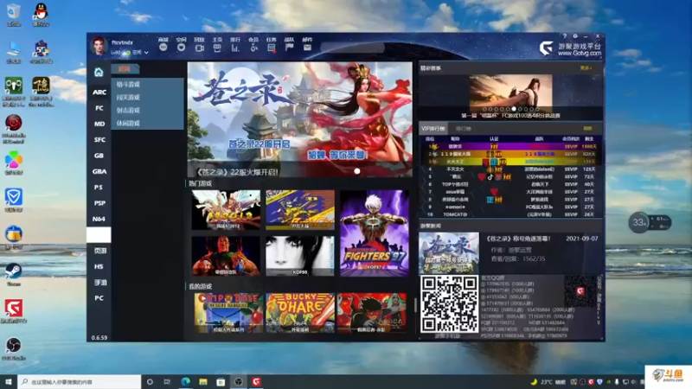Select the GB platform tab
The image size is (692, 389).
pos(99,156)
